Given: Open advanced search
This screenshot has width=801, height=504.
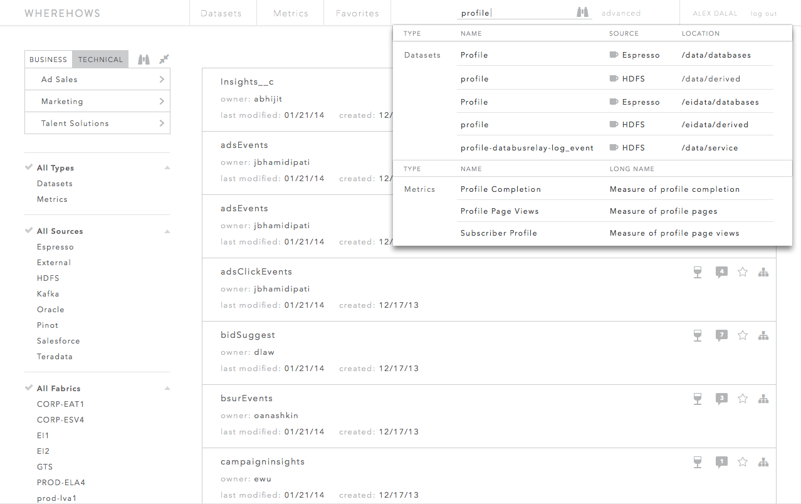Looking at the screenshot, I should (621, 13).
